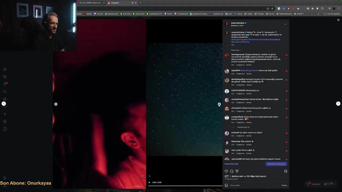Open Reels from the Instagram sidebar
The width and height of the screenshot is (342, 192).
[5, 77]
